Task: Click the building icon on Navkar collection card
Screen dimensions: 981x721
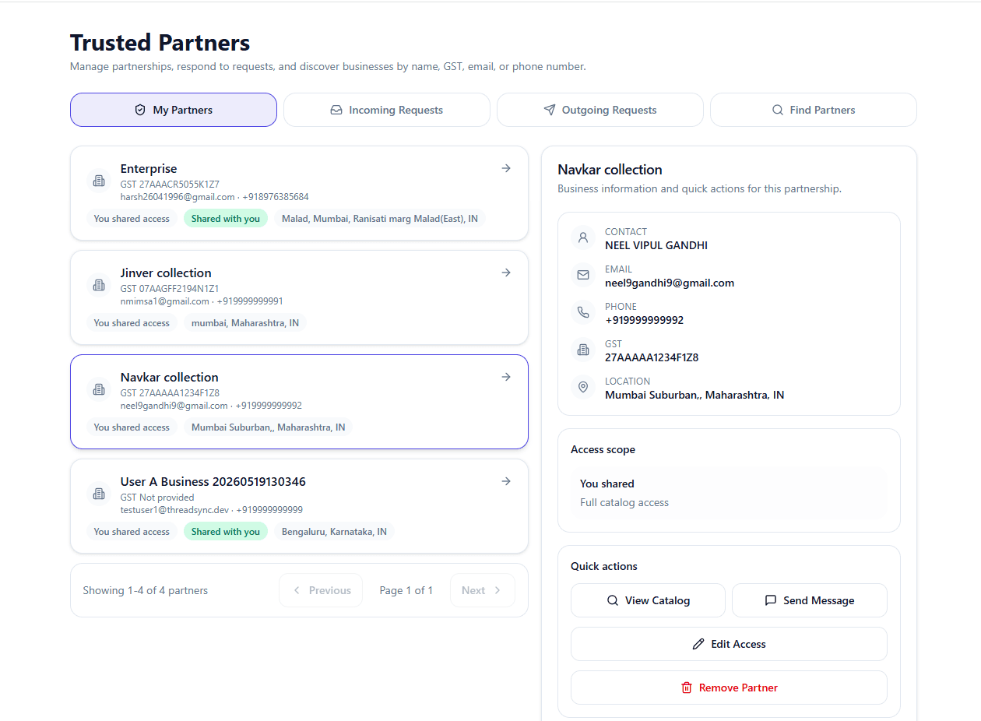Action: pos(99,389)
